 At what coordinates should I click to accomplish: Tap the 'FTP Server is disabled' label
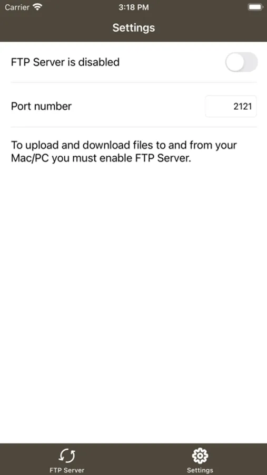coord(65,62)
